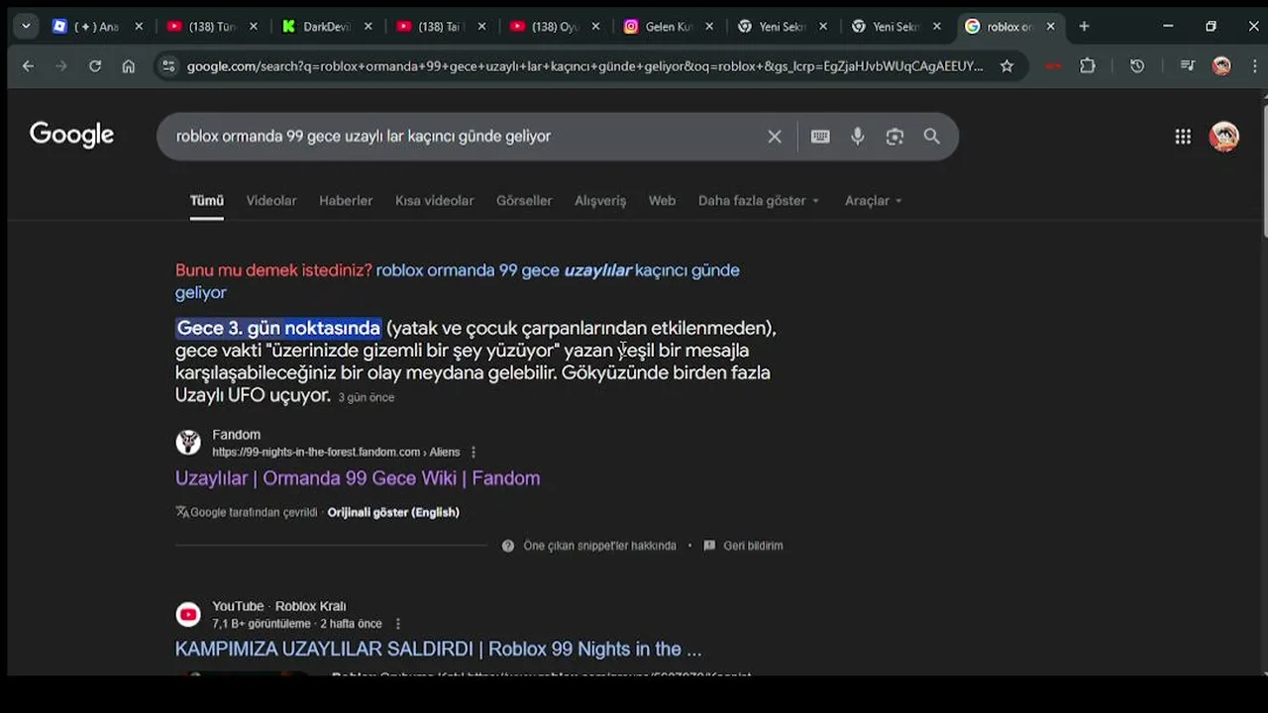Clear the search query with X

775,137
